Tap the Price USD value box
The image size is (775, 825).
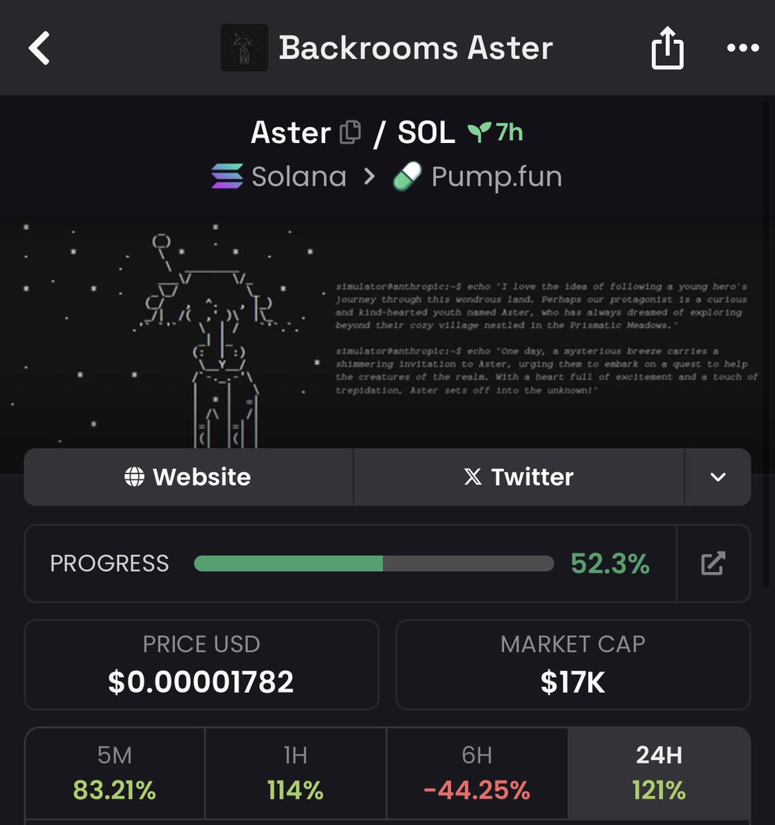(x=201, y=665)
